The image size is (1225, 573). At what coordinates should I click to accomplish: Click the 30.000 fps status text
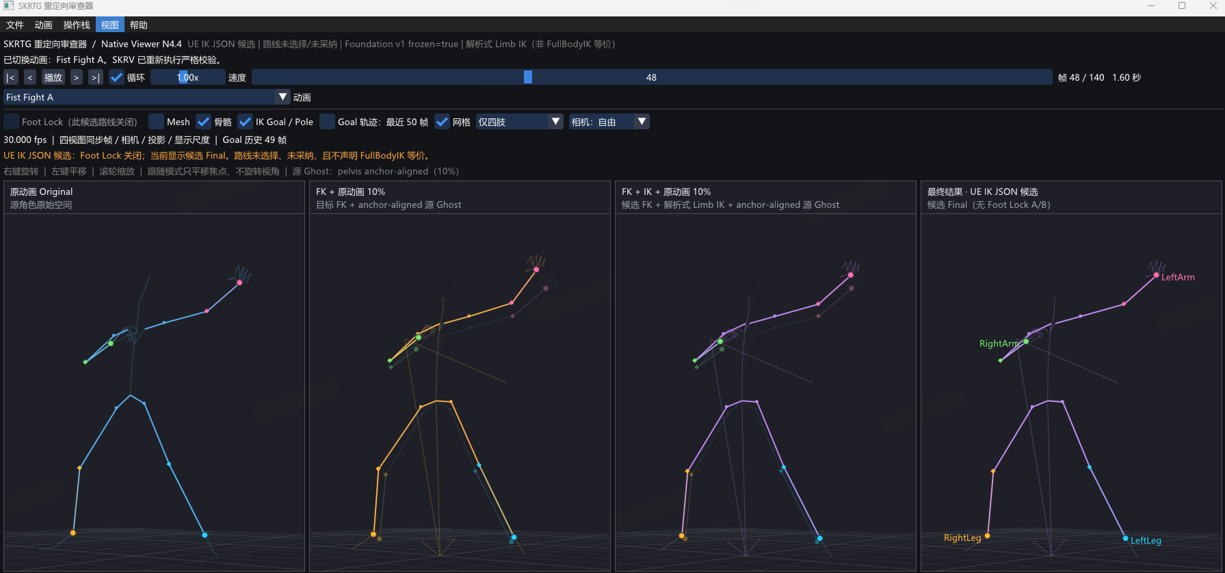point(25,139)
